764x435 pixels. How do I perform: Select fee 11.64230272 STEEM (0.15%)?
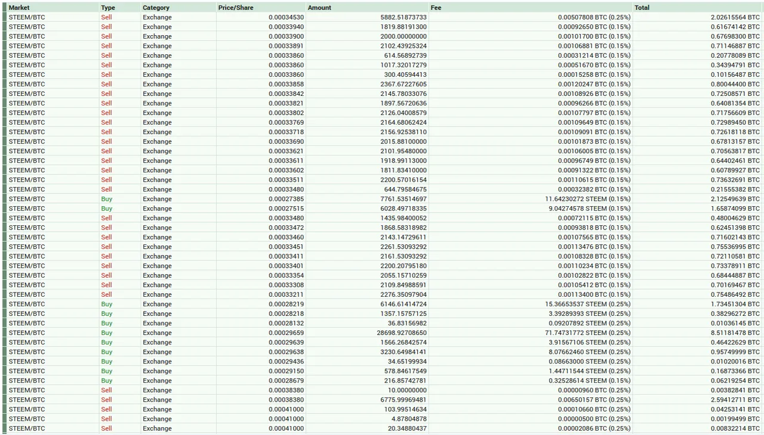tap(588, 199)
